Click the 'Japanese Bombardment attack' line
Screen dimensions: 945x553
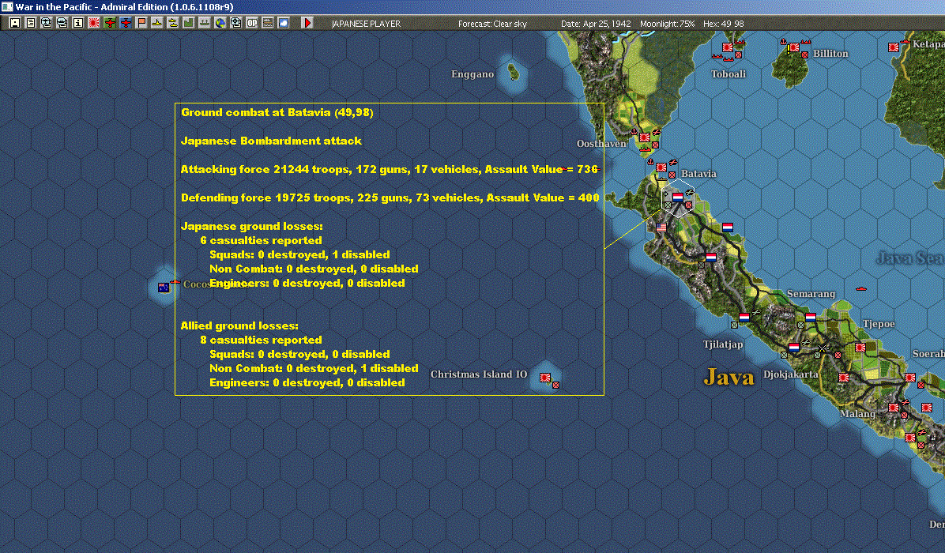click(271, 141)
